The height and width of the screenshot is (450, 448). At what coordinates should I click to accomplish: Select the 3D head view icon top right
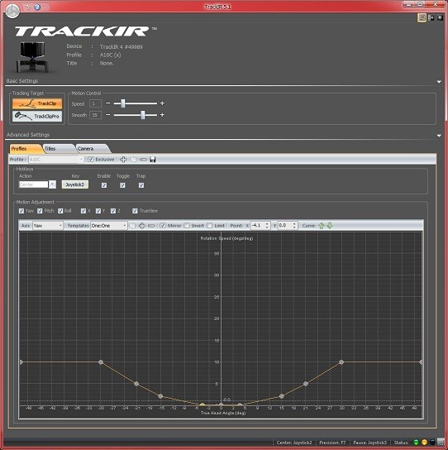tap(440, 18)
